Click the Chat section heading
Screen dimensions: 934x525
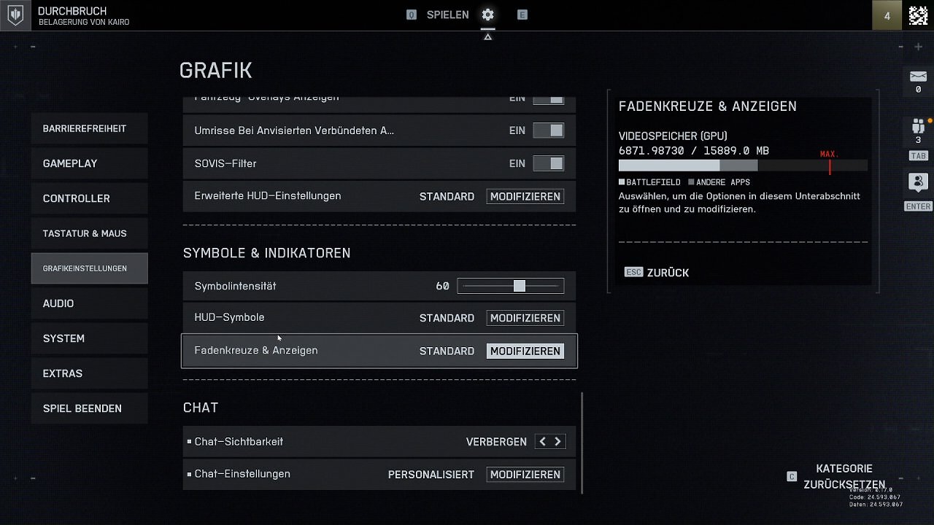coord(201,408)
